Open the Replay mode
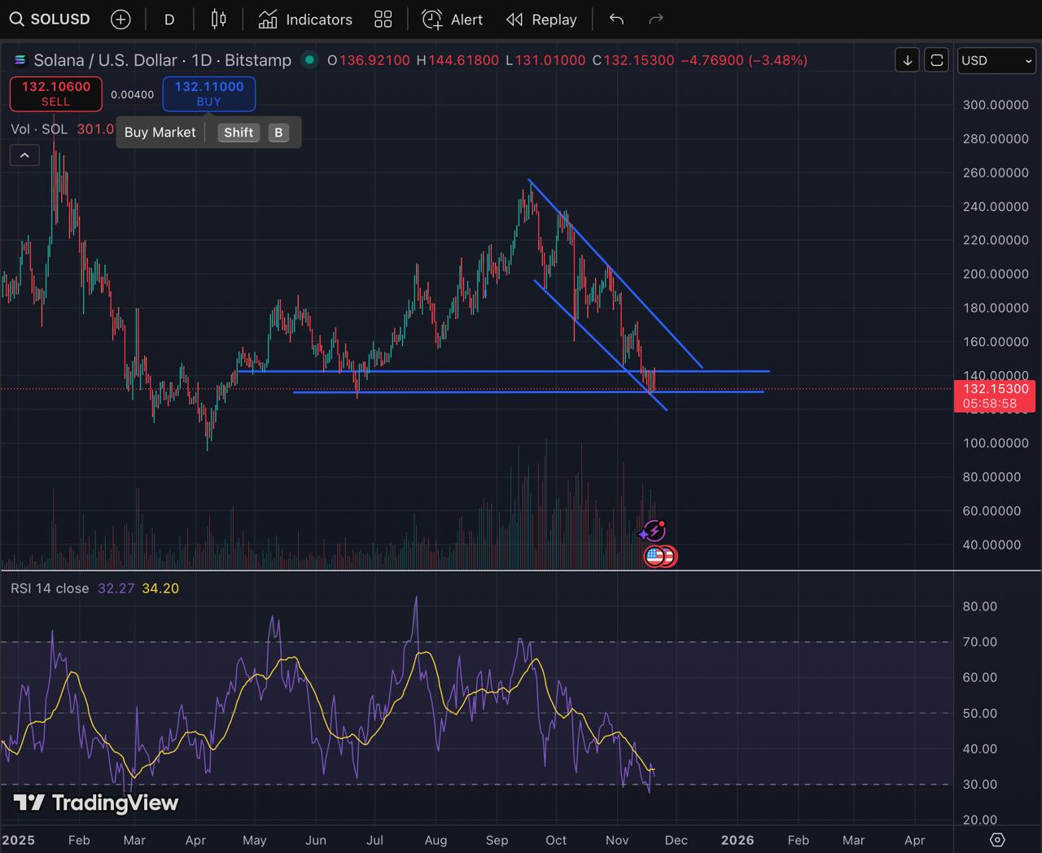This screenshot has height=853, width=1042. (541, 20)
